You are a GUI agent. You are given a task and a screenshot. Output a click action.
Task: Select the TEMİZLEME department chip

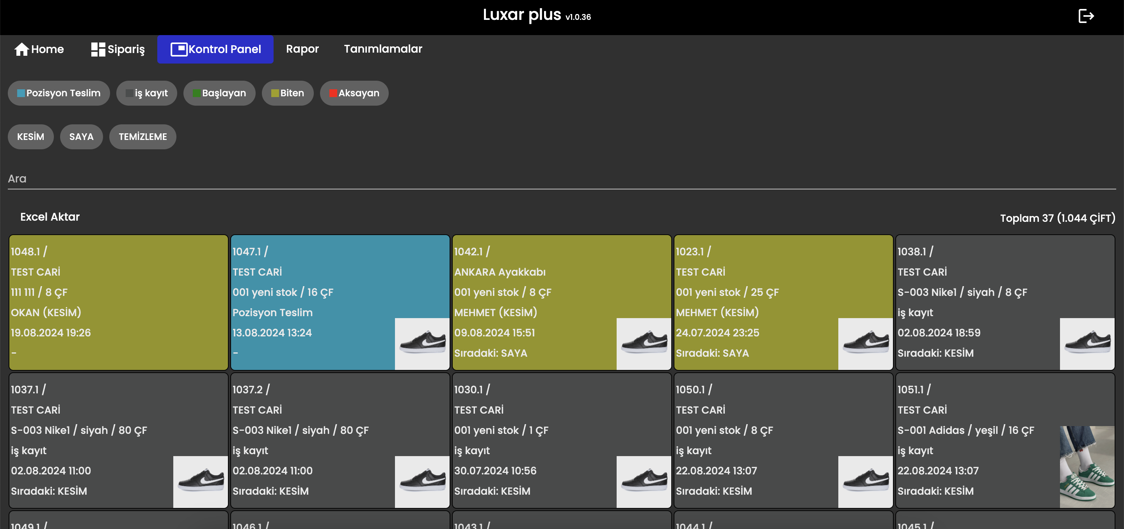pos(143,137)
